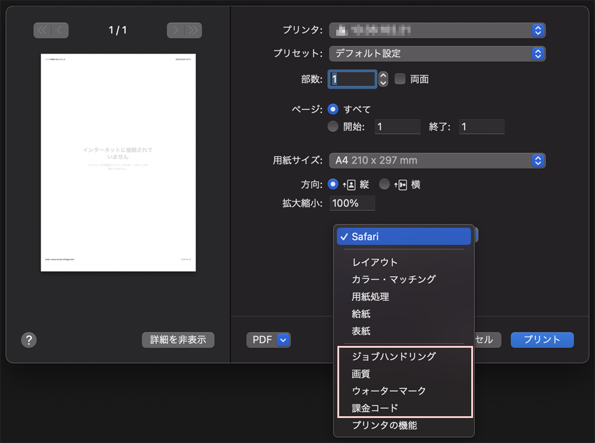Screen dimensions: 595x443
Task: Open the preset dropdown デフォルト設定
Action: (437, 54)
